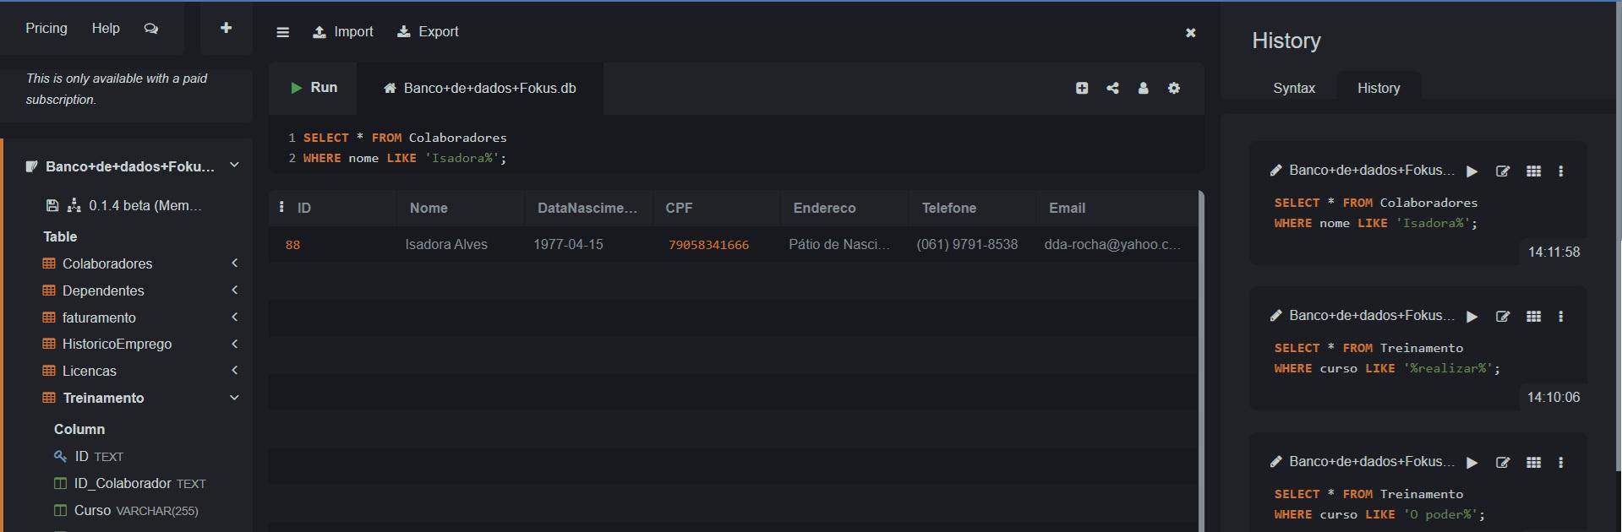Show the table grid for the '%realizar%' history entry
This screenshot has width=1622, height=532.
pyautogui.click(x=1534, y=317)
